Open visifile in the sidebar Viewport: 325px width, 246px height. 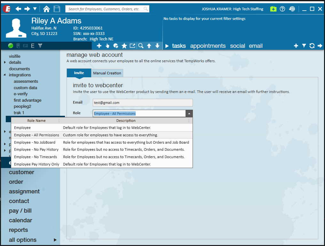pos(14,56)
